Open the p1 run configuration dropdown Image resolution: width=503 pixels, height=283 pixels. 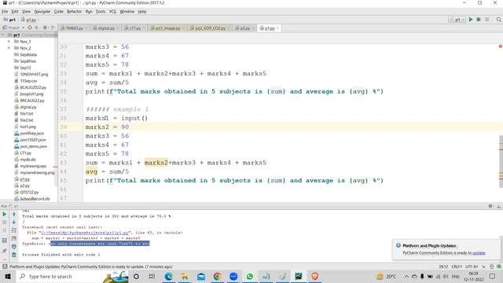(457, 20)
